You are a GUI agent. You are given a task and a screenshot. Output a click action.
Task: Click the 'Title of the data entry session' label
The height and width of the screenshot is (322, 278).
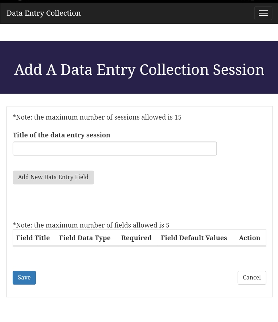pos(61,135)
